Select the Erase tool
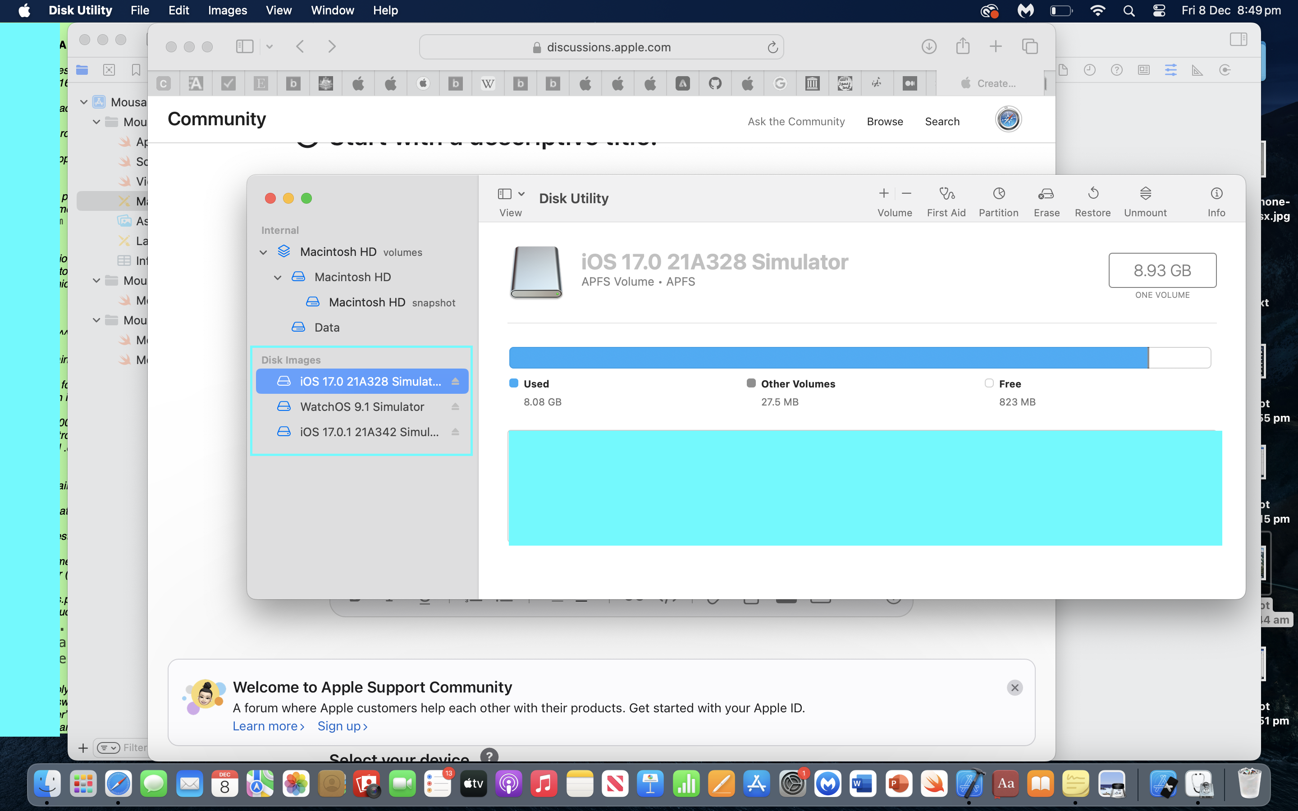1298x811 pixels. click(x=1046, y=200)
